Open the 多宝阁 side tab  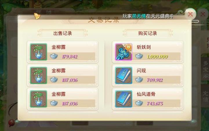[206, 69]
